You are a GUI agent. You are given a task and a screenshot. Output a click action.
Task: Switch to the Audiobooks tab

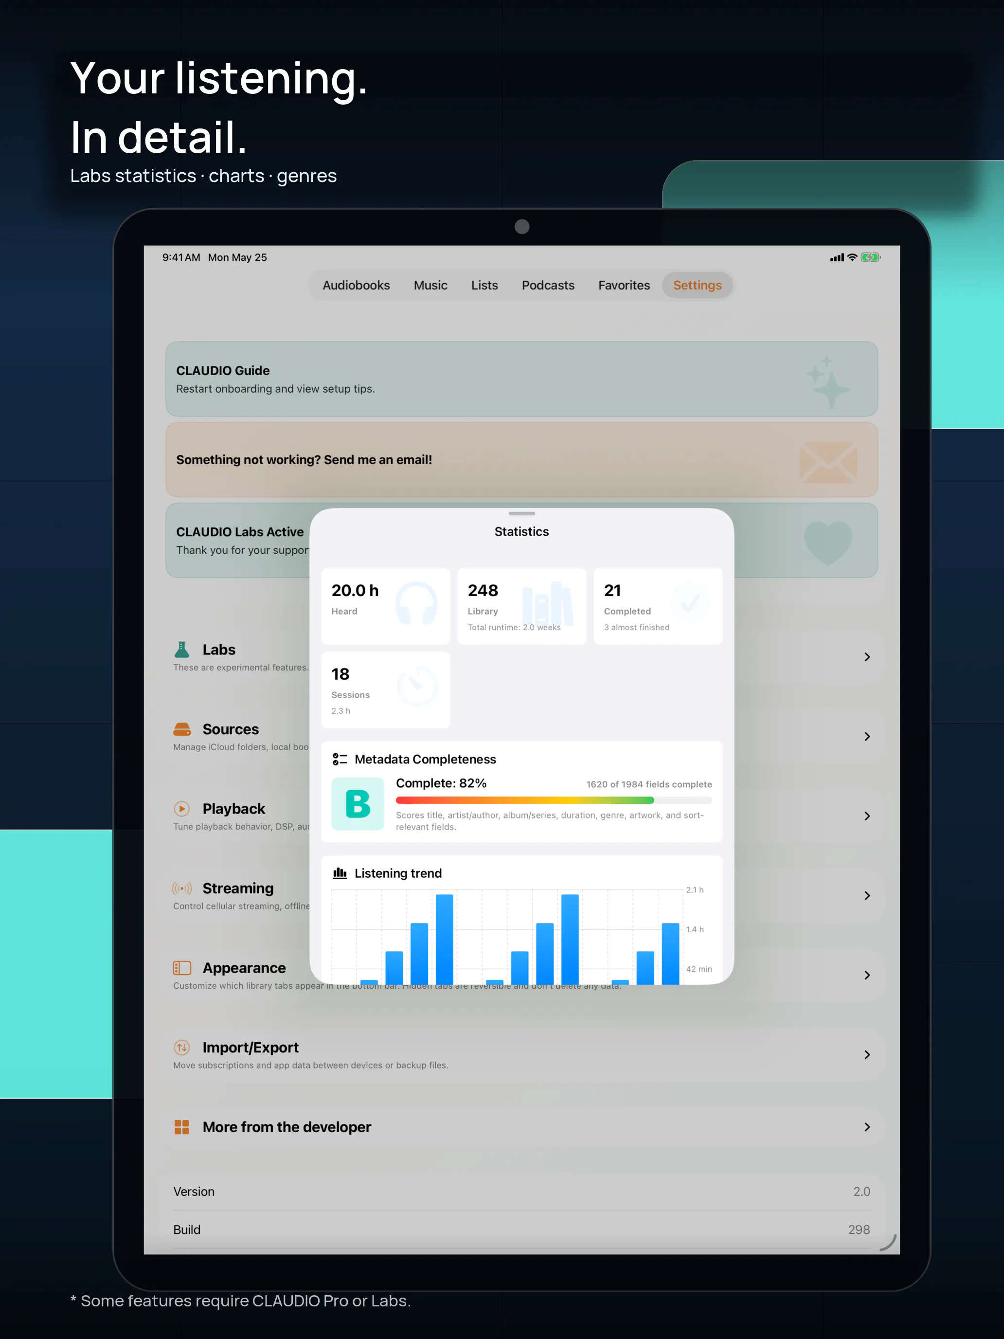tap(356, 285)
